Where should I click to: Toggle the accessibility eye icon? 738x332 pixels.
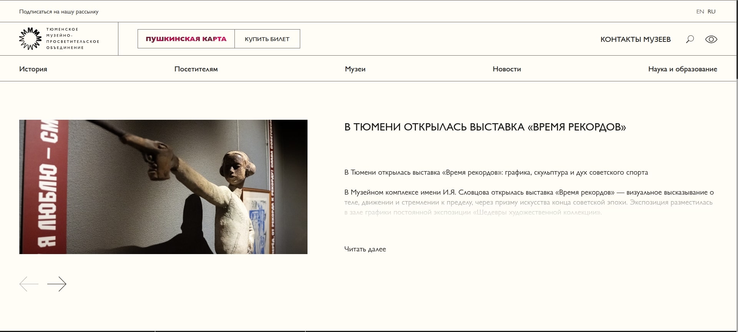(x=711, y=39)
